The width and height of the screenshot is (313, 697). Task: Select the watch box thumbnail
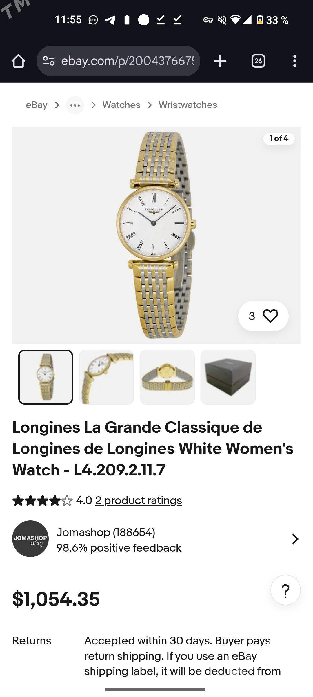coord(228,377)
